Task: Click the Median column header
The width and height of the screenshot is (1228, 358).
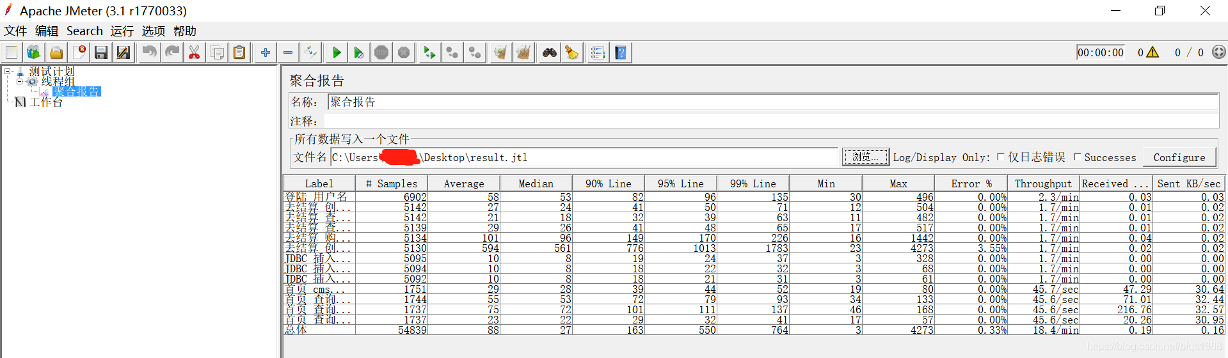Action: [536, 183]
